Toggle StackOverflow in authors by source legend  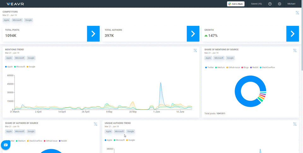point(35,141)
